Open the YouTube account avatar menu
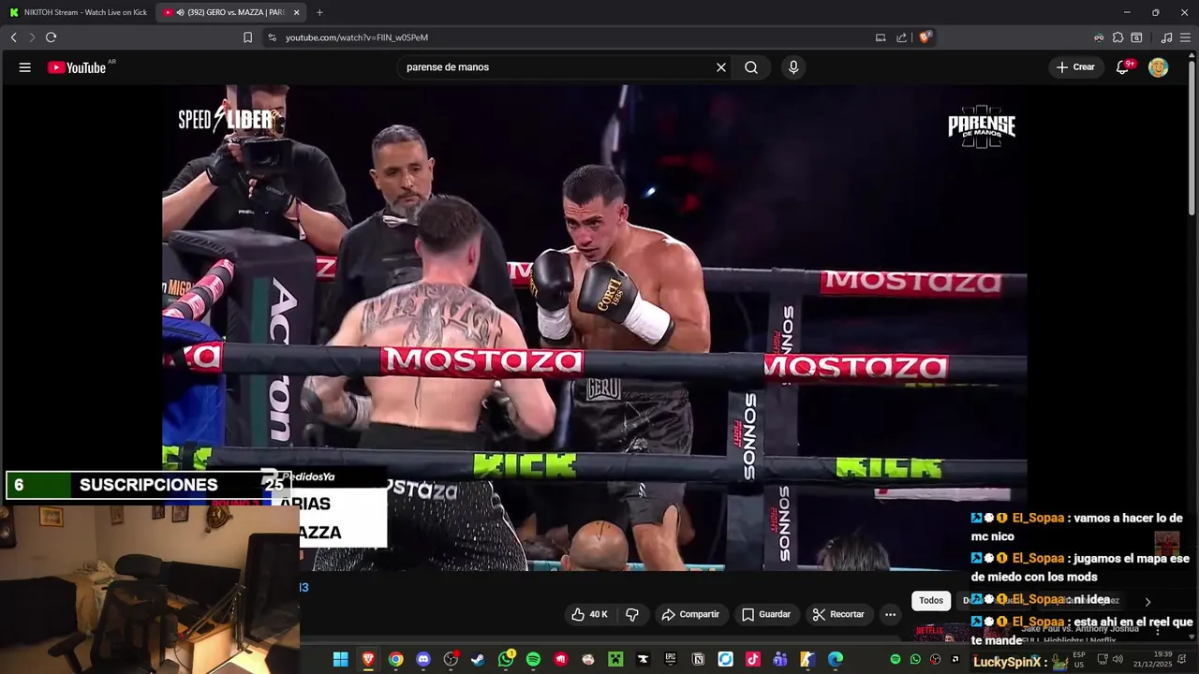1199x674 pixels. (1159, 67)
